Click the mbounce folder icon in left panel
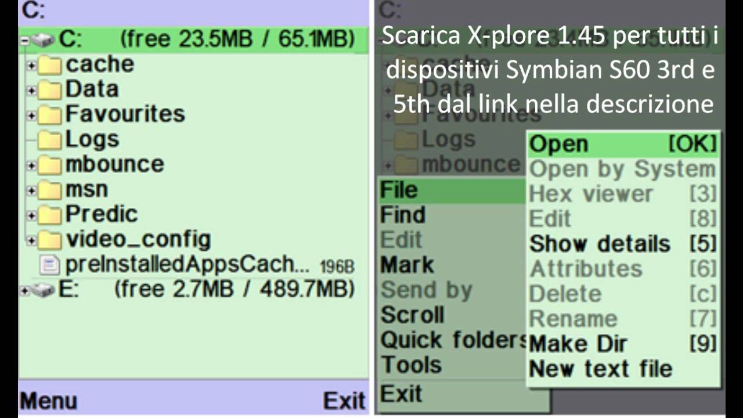The width and height of the screenshot is (743, 418). coord(50,165)
